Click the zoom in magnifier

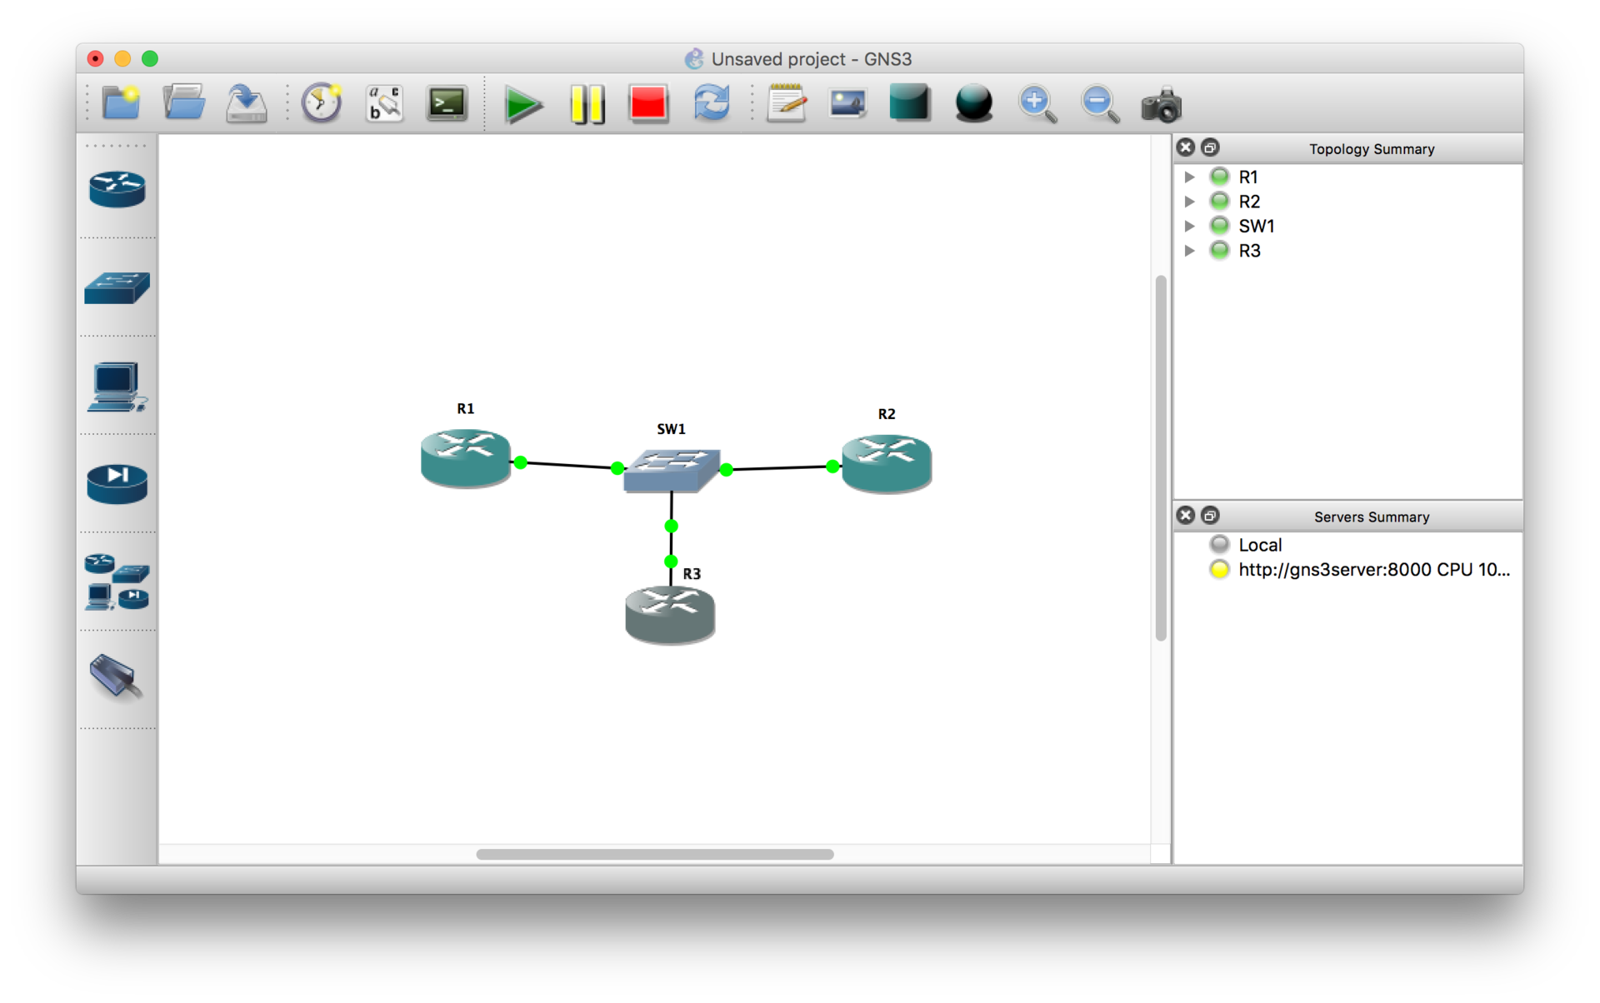point(1037,105)
